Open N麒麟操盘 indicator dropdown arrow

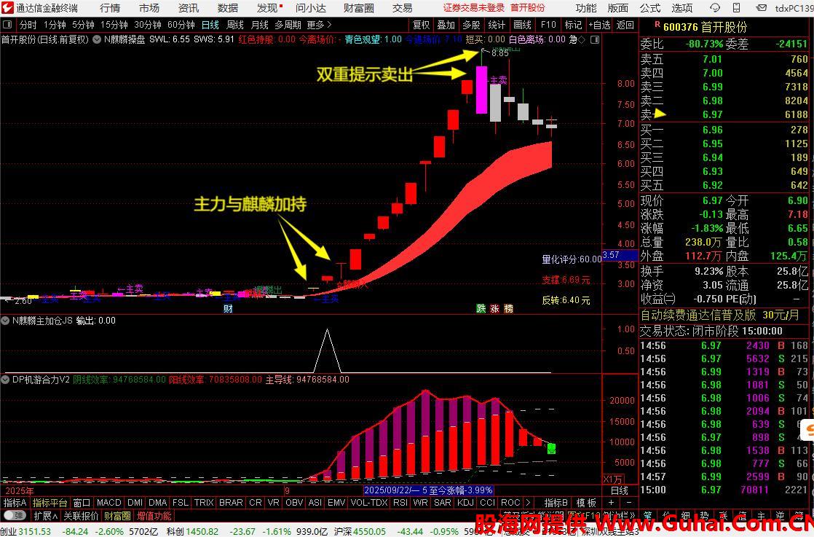pyautogui.click(x=97, y=39)
